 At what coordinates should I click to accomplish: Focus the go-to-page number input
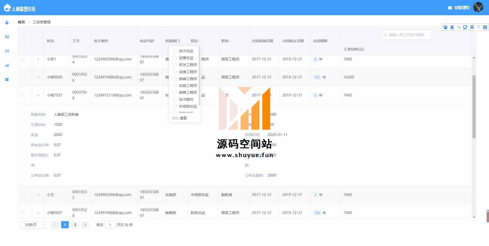pyautogui.click(x=110, y=225)
